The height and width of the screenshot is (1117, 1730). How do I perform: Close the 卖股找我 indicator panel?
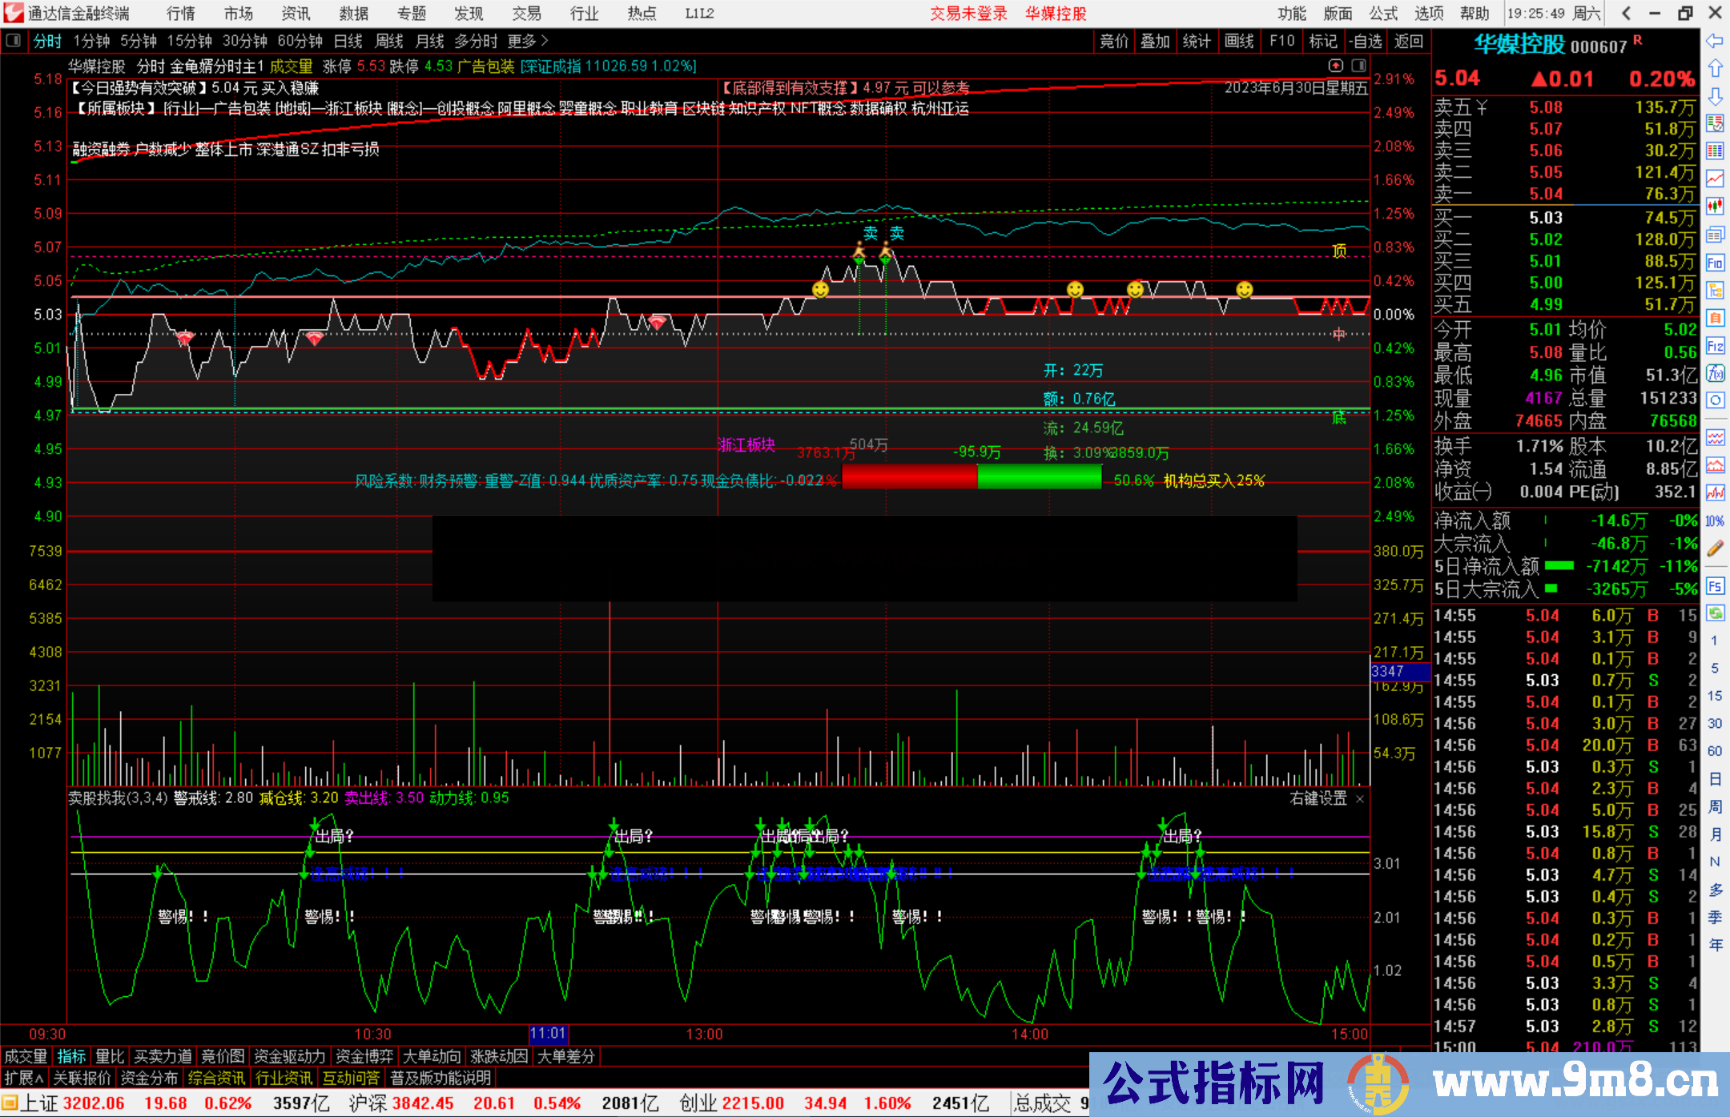click(1360, 799)
